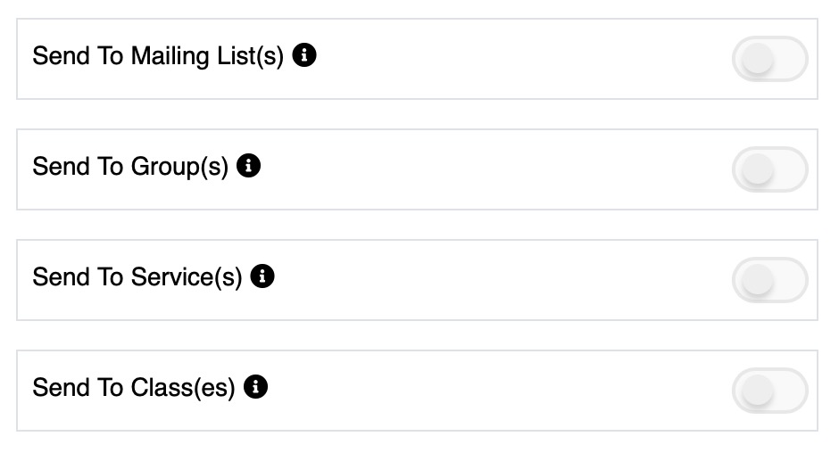The image size is (839, 453).
Task: Click empty middle of Group(s) row panel
Action: pos(491,169)
